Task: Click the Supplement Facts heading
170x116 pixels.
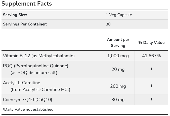Action: pyautogui.click(x=27, y=4)
